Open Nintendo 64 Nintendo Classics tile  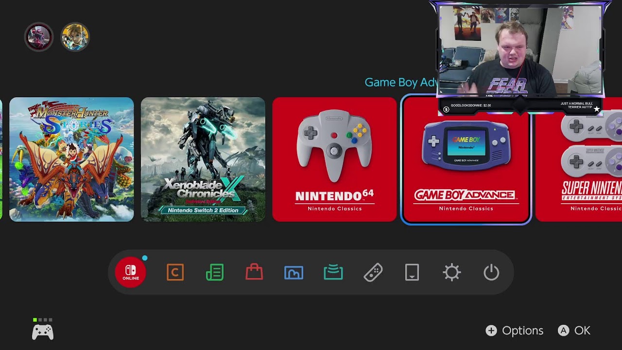click(x=335, y=159)
